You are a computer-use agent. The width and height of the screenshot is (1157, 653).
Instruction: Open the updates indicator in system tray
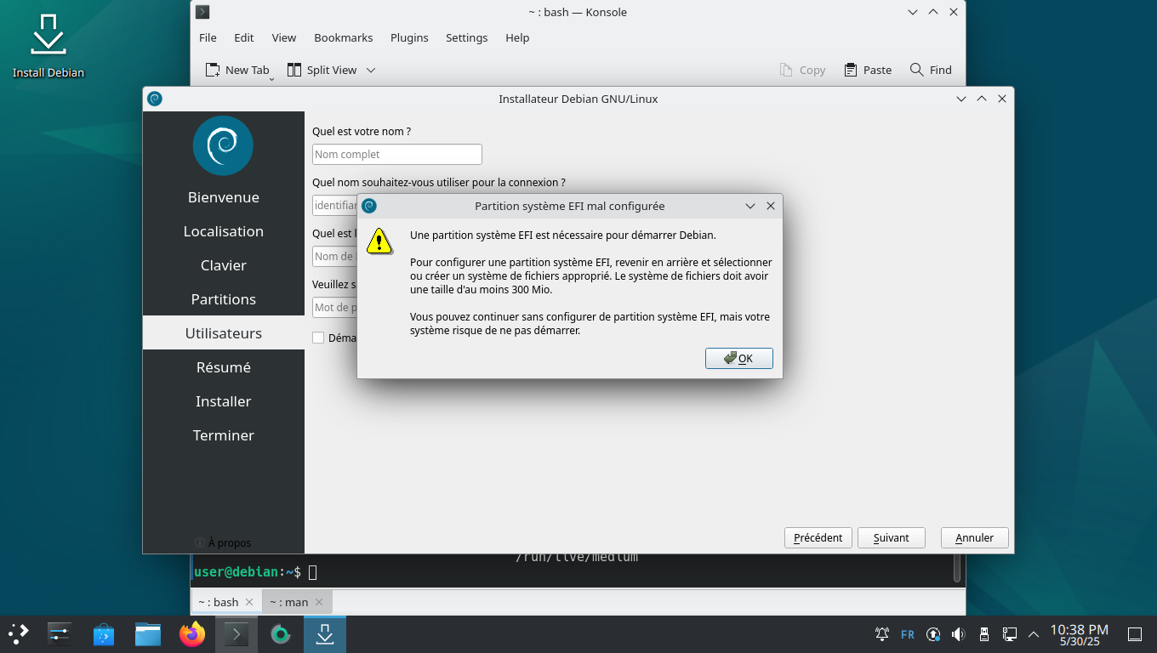click(933, 634)
